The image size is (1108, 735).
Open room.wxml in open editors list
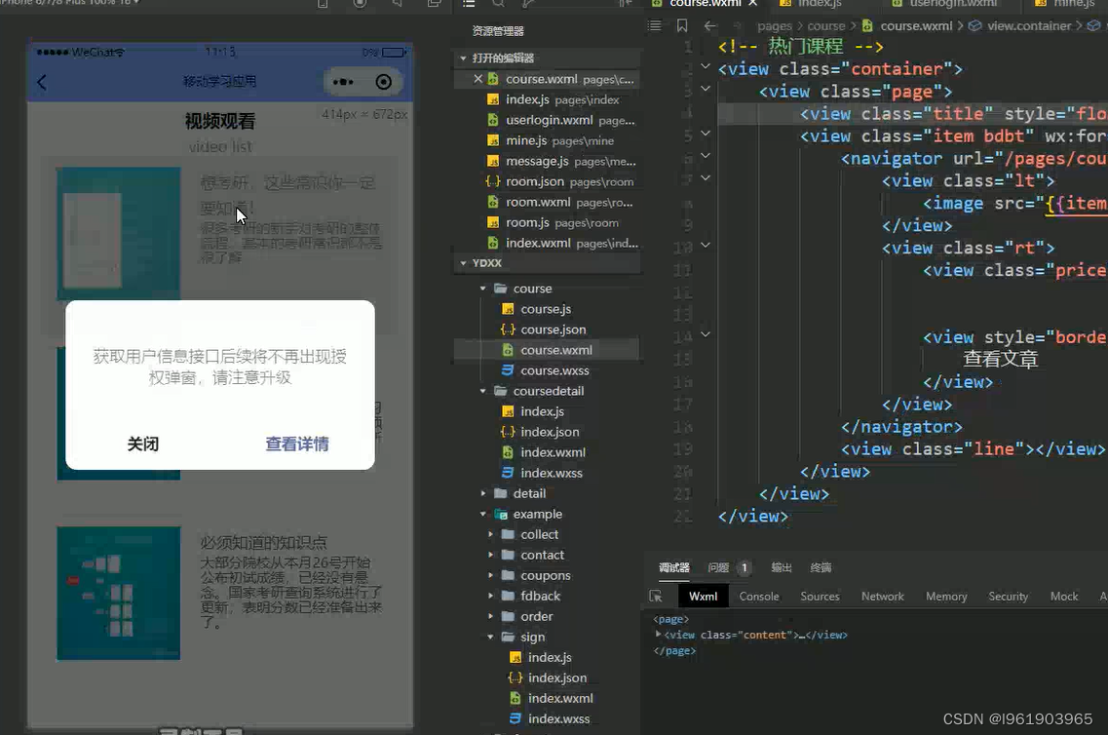point(559,202)
